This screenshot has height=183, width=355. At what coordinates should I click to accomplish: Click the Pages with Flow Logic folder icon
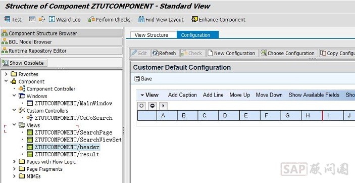[22, 161]
